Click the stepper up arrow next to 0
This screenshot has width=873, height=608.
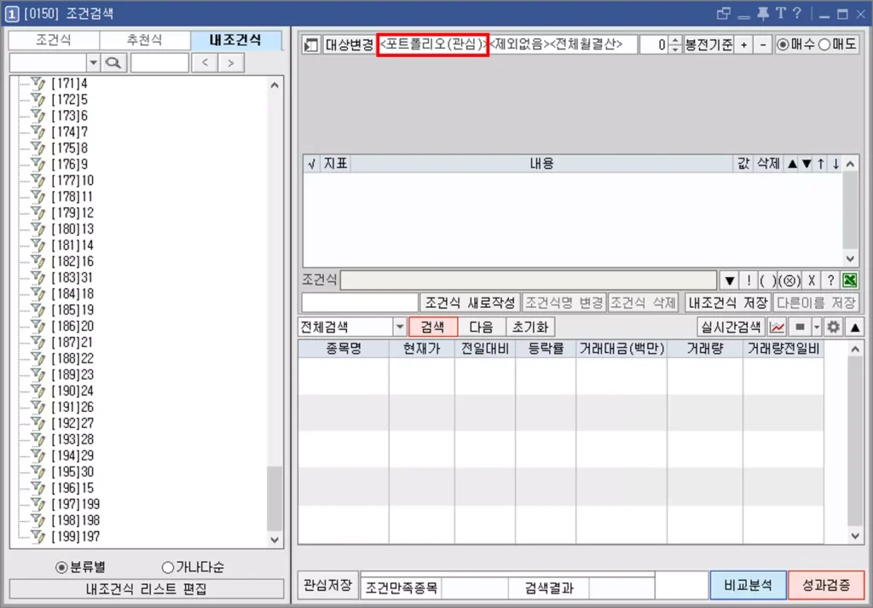[675, 40]
